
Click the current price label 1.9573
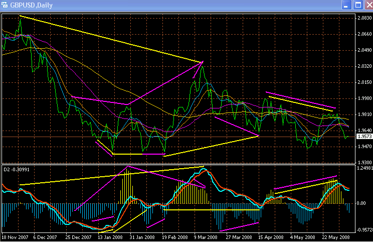click(x=364, y=137)
